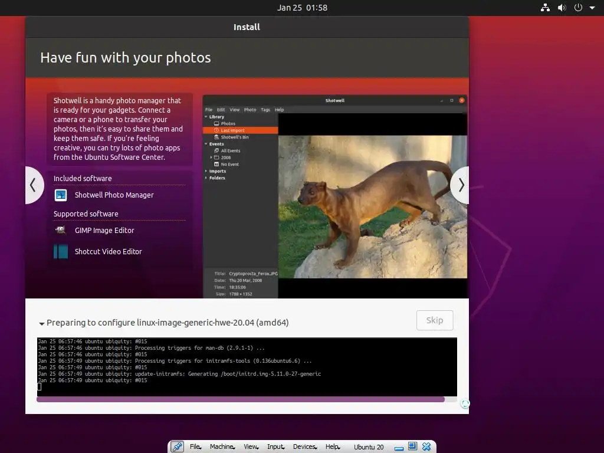Image resolution: width=604 pixels, height=453 pixels.
Task: Click the Edit menu in Shotwell preview
Action: (x=221, y=110)
